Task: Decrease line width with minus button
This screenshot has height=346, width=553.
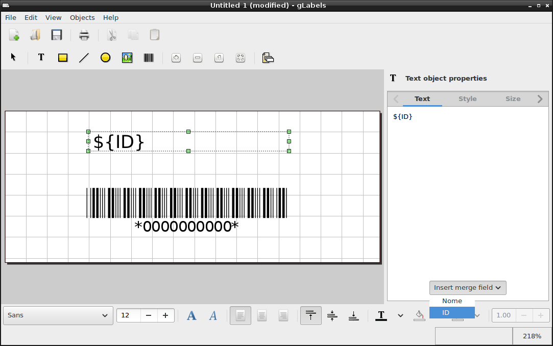Action: tap(524, 315)
